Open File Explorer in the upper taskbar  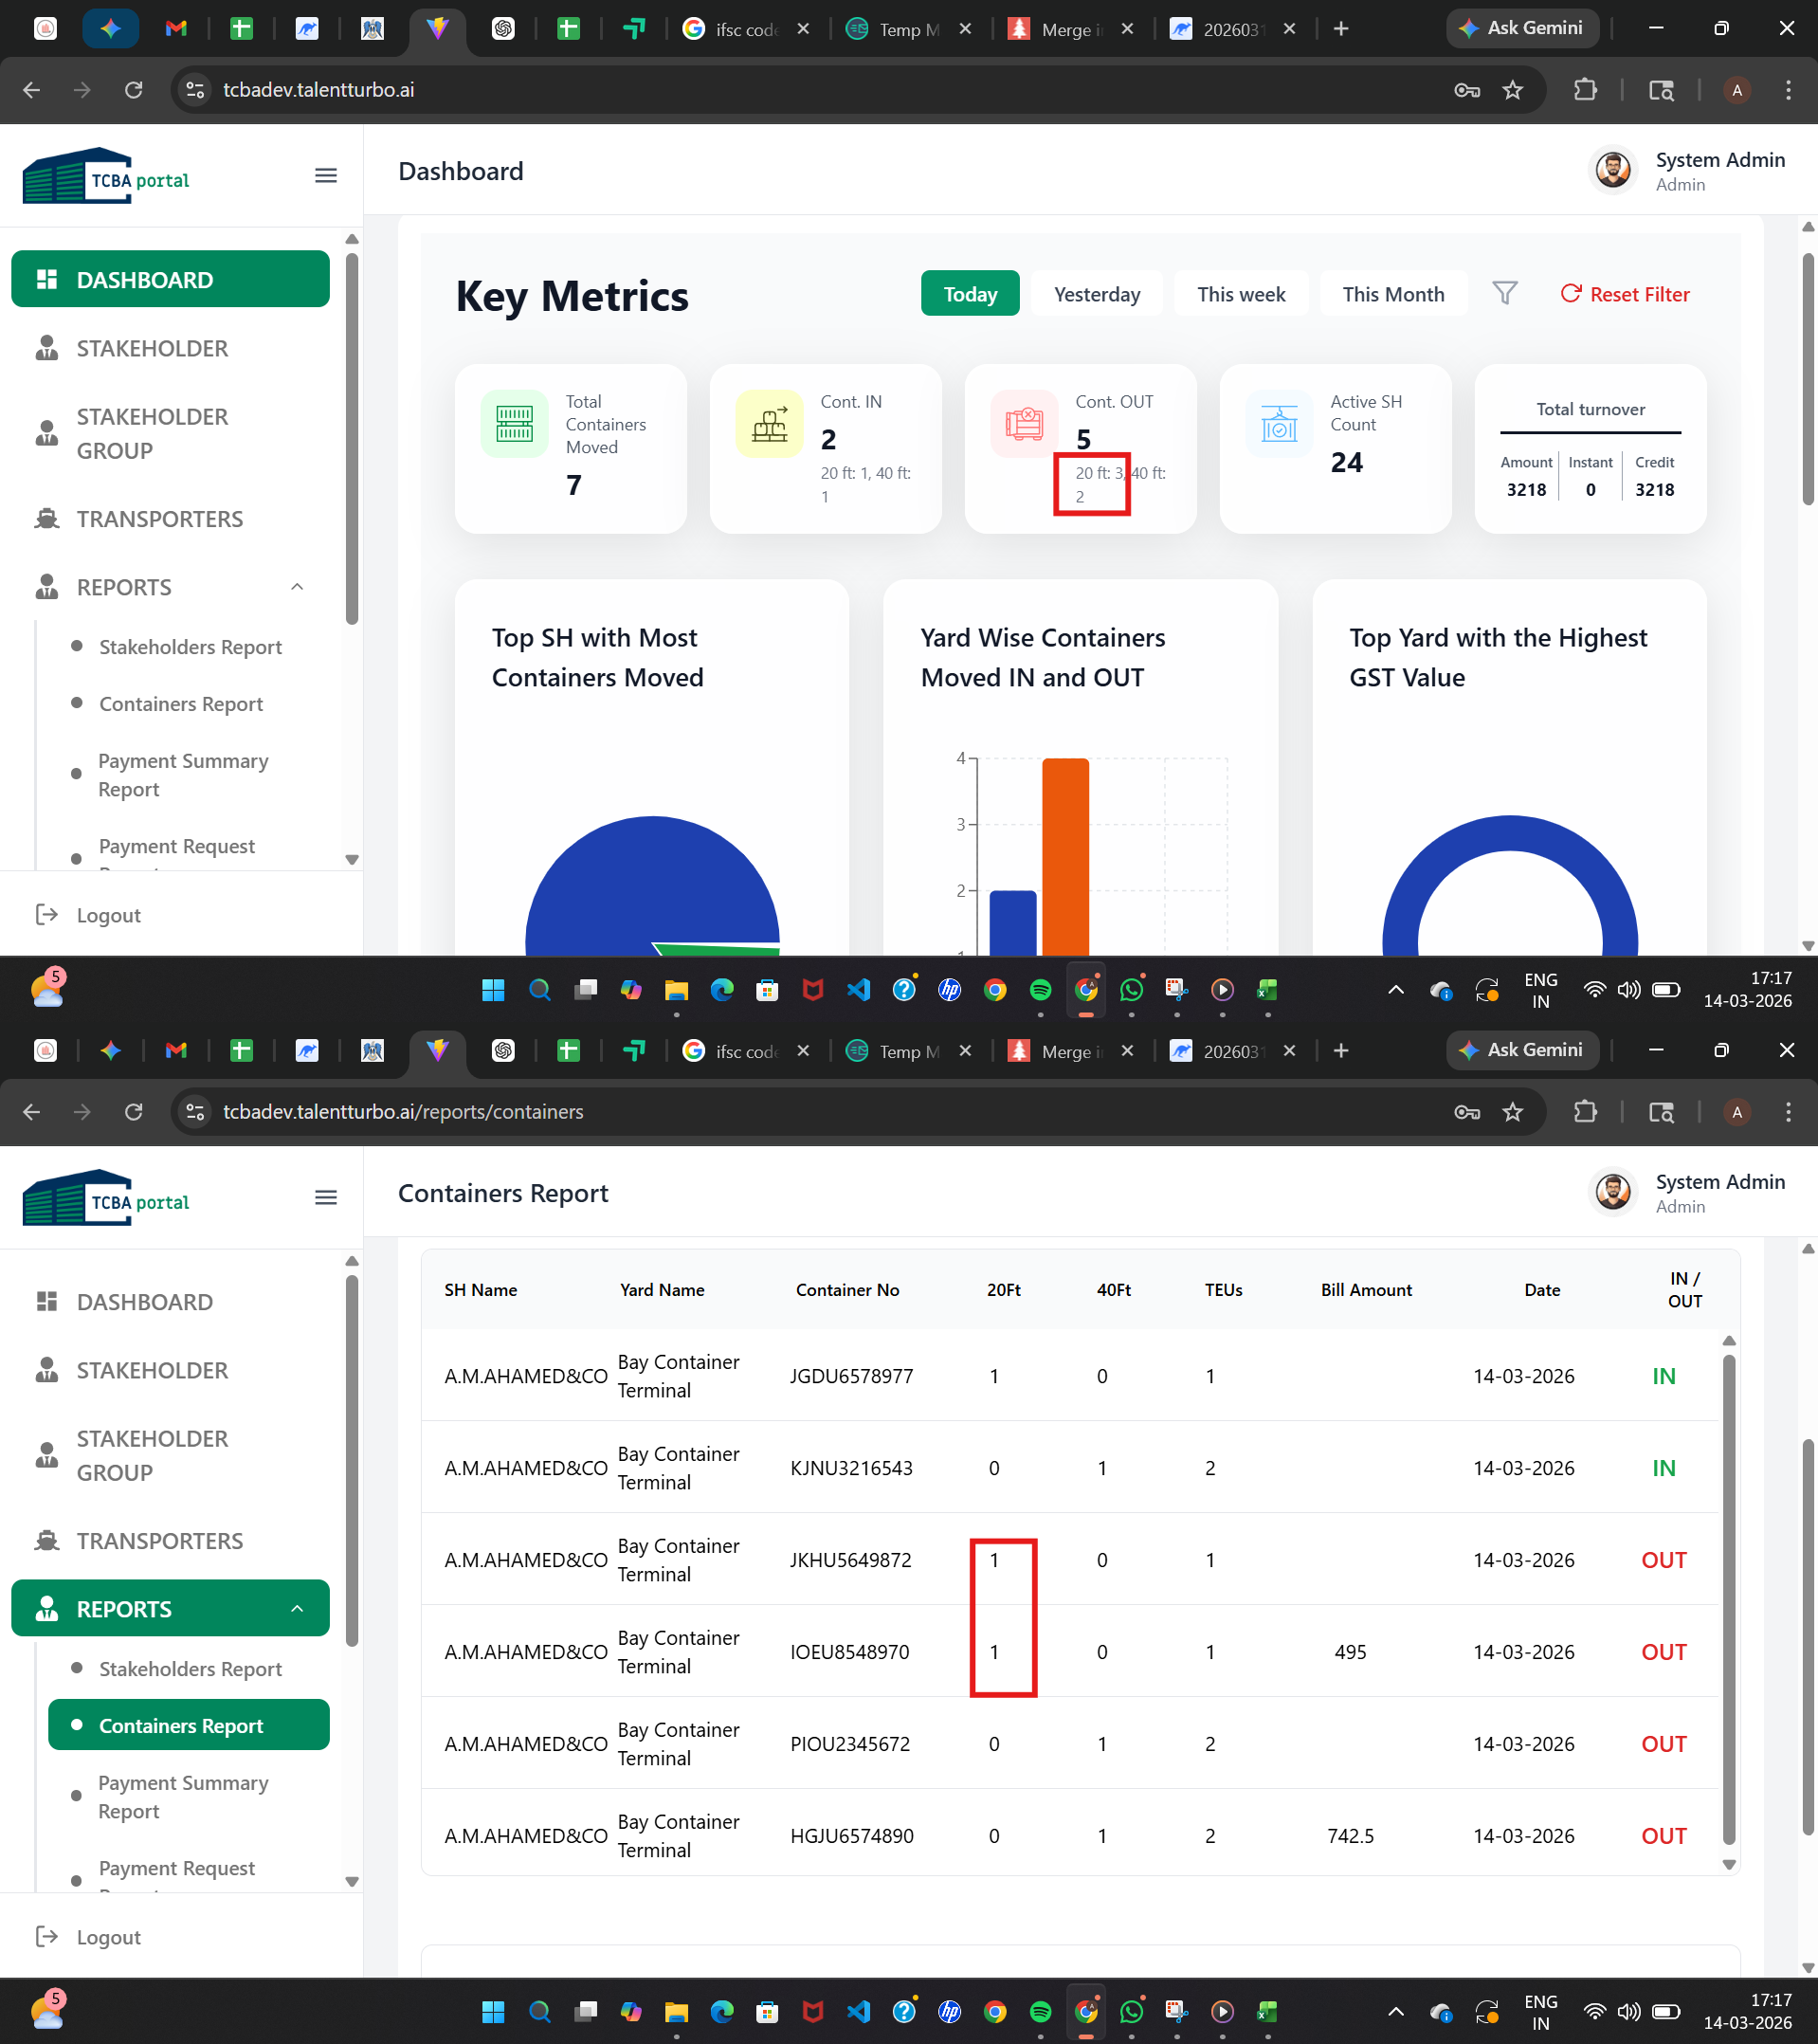(676, 990)
